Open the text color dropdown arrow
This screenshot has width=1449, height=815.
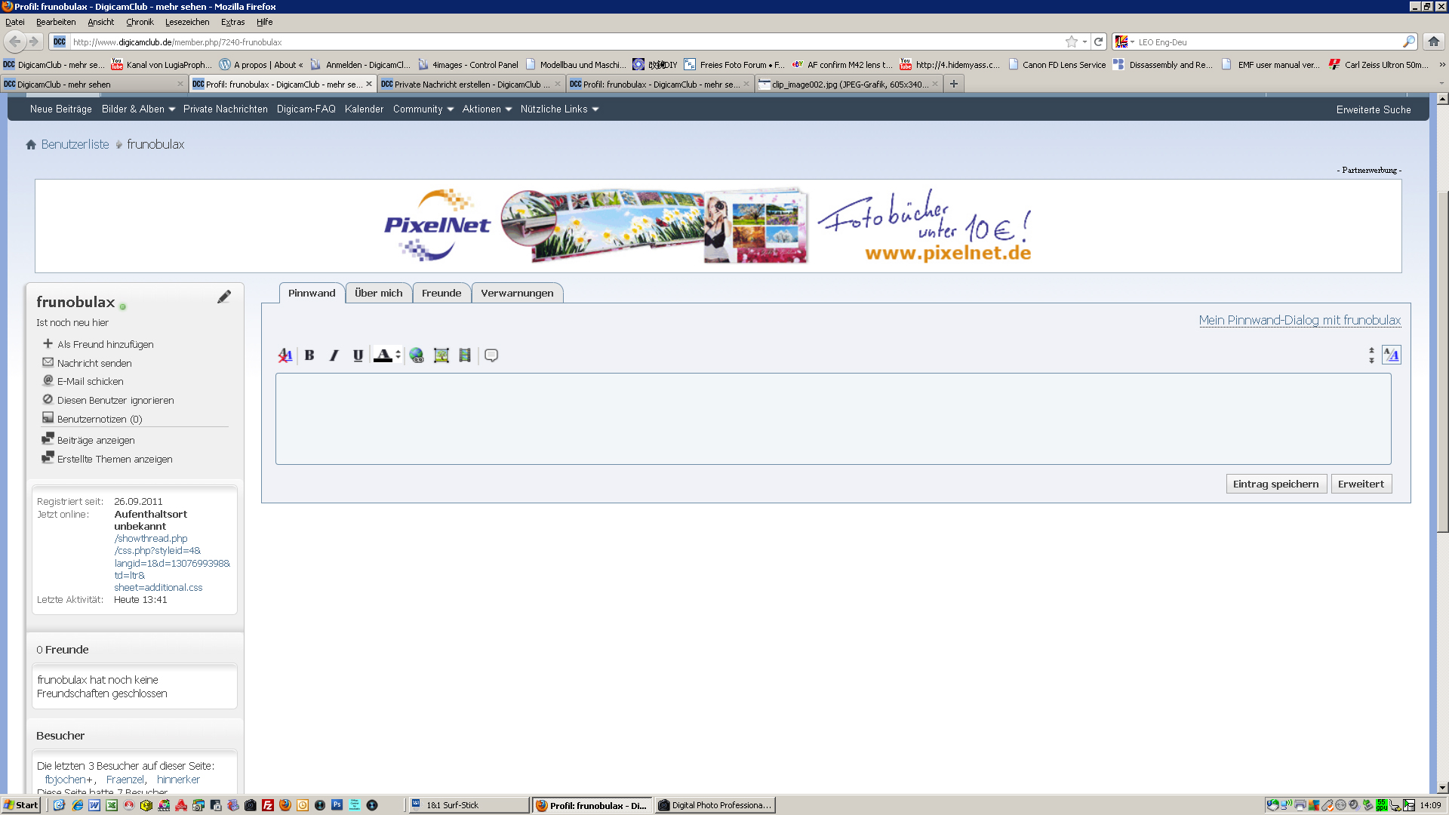398,355
